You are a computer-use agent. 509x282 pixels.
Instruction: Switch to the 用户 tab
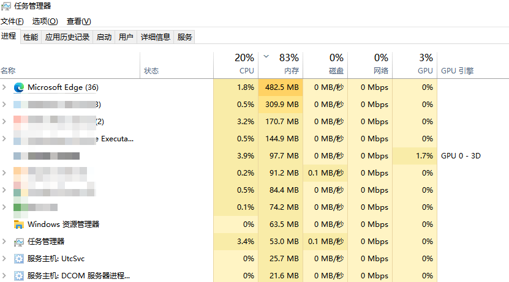[x=126, y=37]
